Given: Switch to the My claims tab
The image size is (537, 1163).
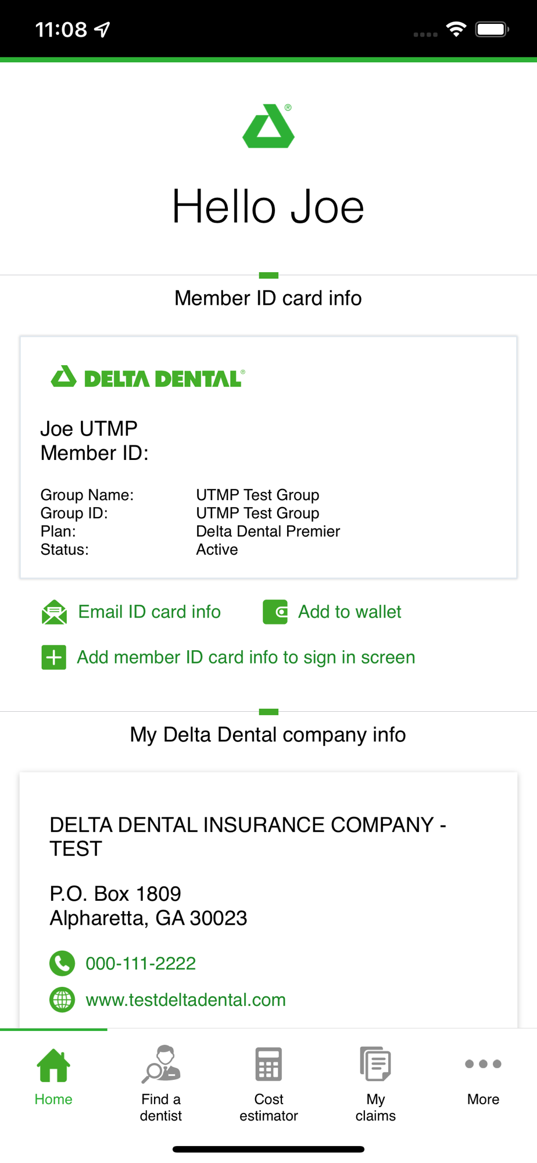Looking at the screenshot, I should pyautogui.click(x=375, y=1108).
